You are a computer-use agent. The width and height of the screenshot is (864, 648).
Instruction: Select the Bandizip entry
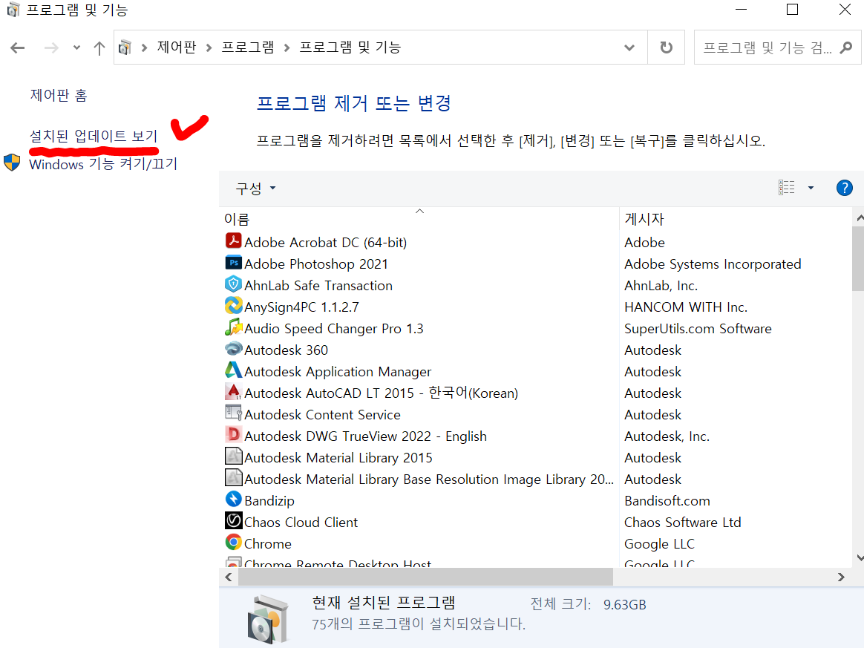(269, 501)
